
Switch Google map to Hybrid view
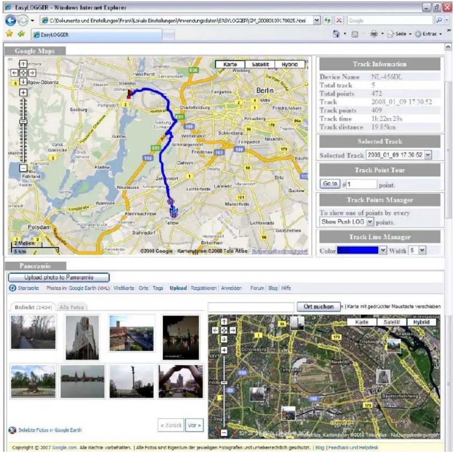coord(290,64)
